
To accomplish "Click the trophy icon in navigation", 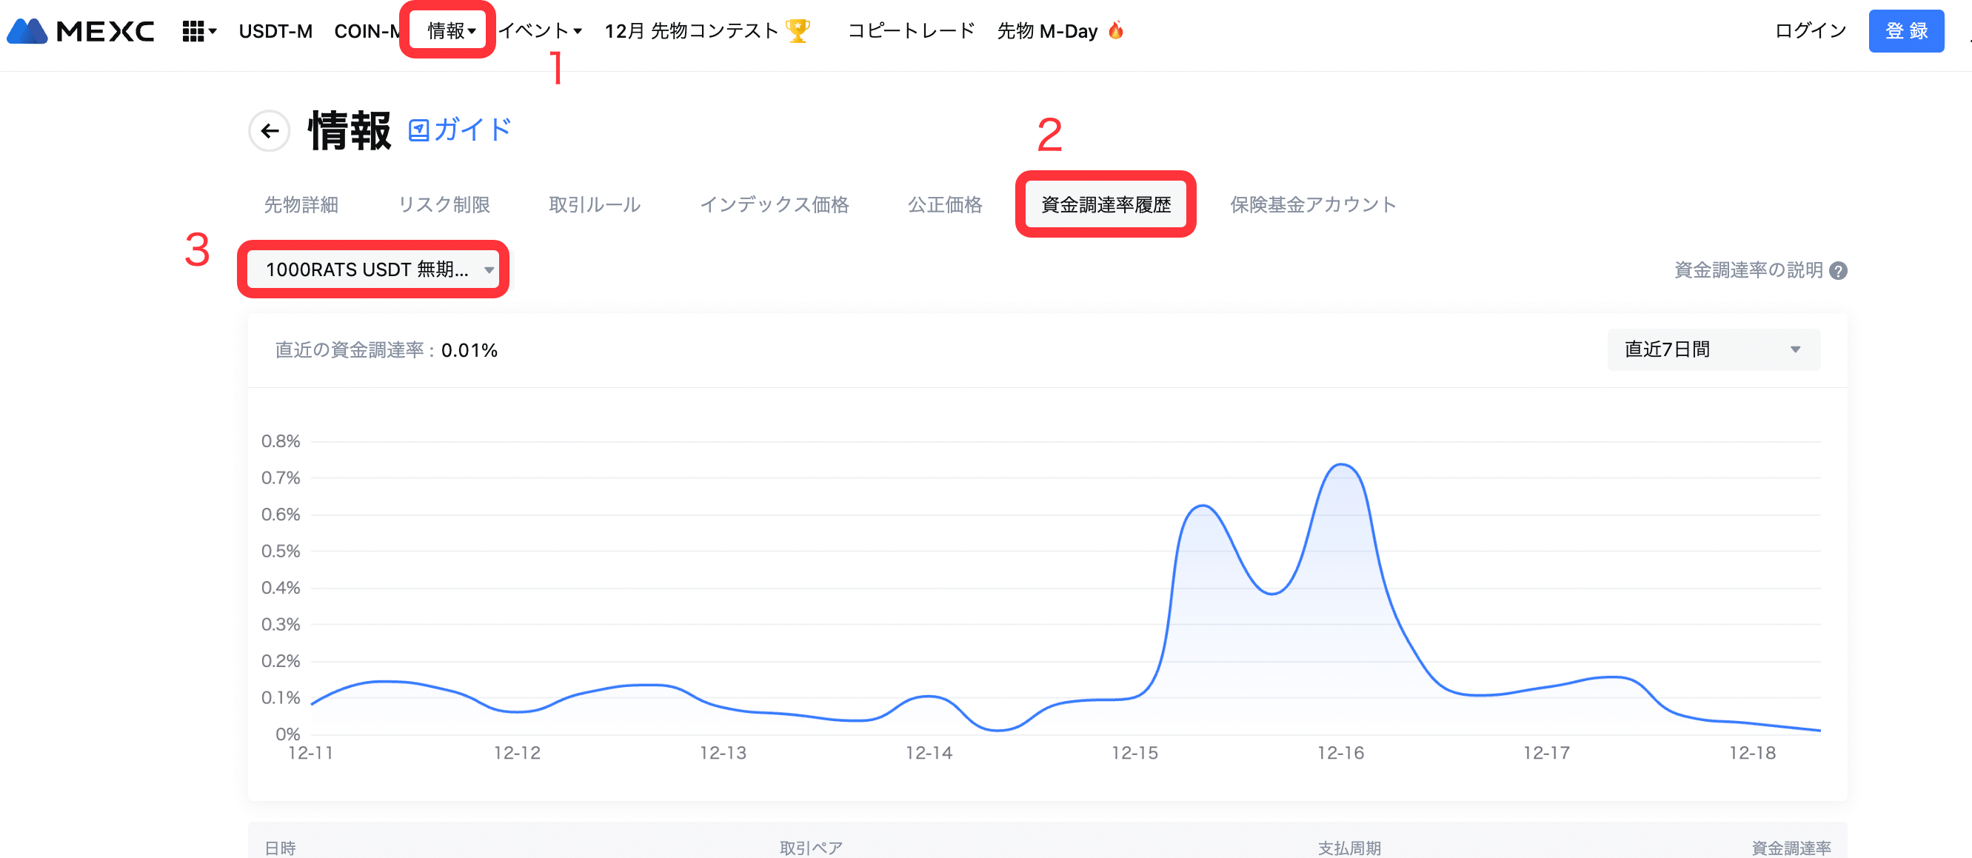I will point(798,30).
